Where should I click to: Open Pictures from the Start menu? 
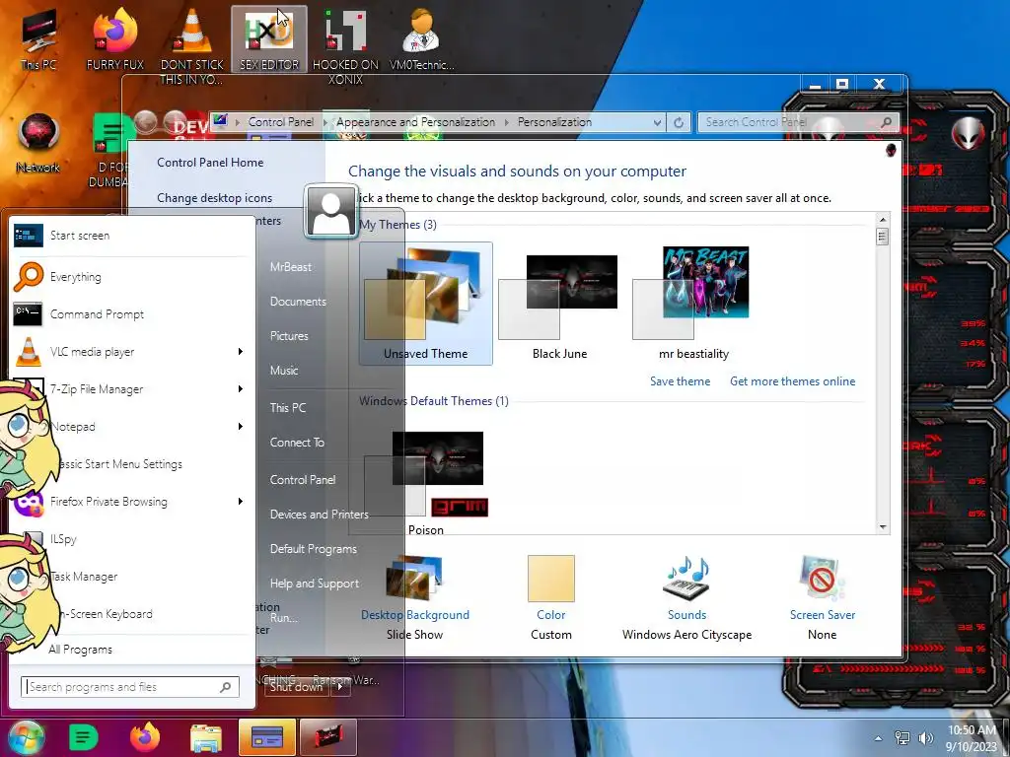[x=289, y=336]
